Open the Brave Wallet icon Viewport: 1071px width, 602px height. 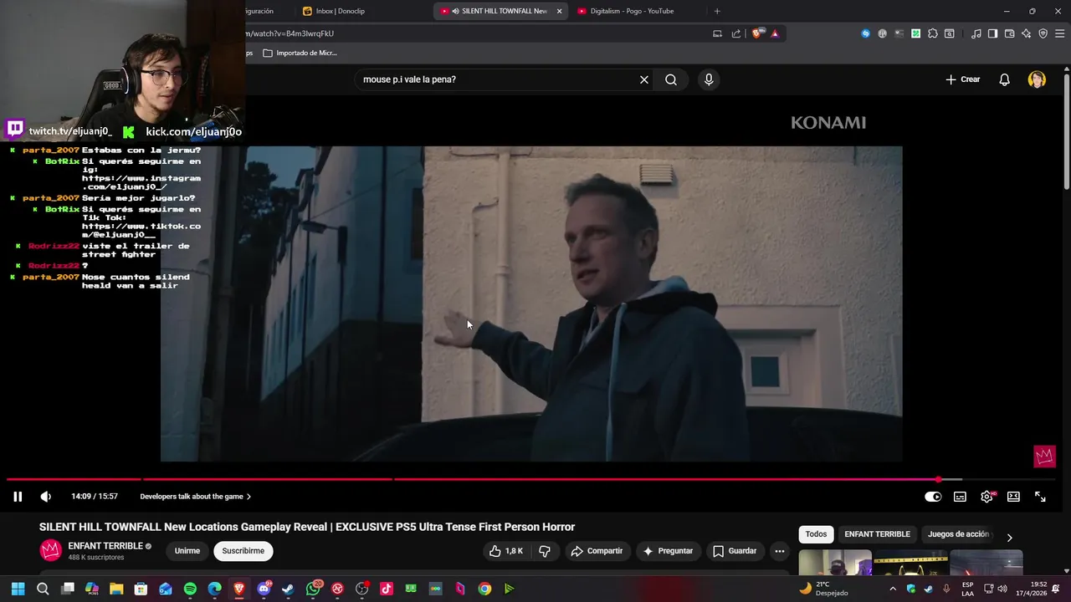(1009, 33)
